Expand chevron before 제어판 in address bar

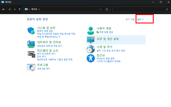click(x=29, y=9)
